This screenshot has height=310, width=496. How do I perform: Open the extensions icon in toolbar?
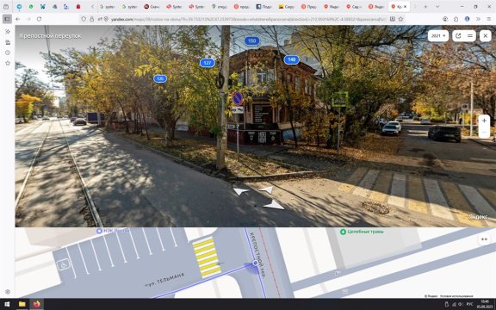(x=456, y=19)
